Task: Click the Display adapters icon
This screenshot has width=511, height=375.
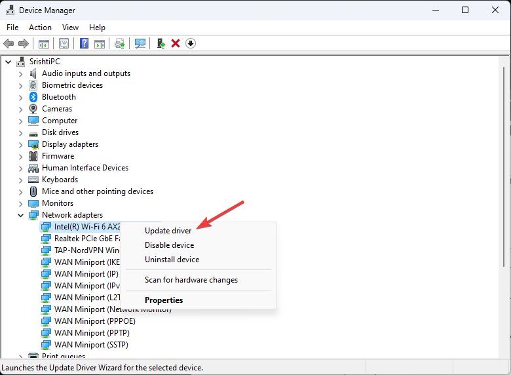Action: (x=33, y=144)
